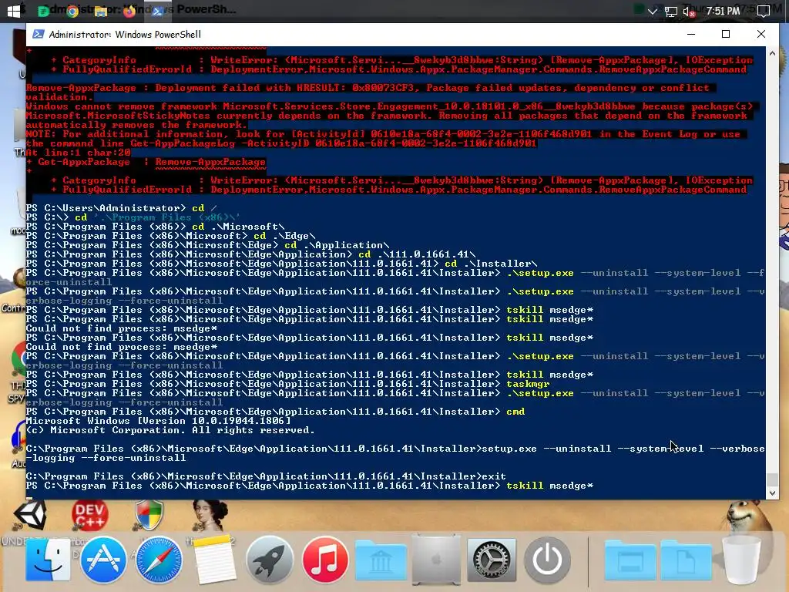Click the green app icon next to Start
Screen dimensions: 789x592
click(44, 11)
